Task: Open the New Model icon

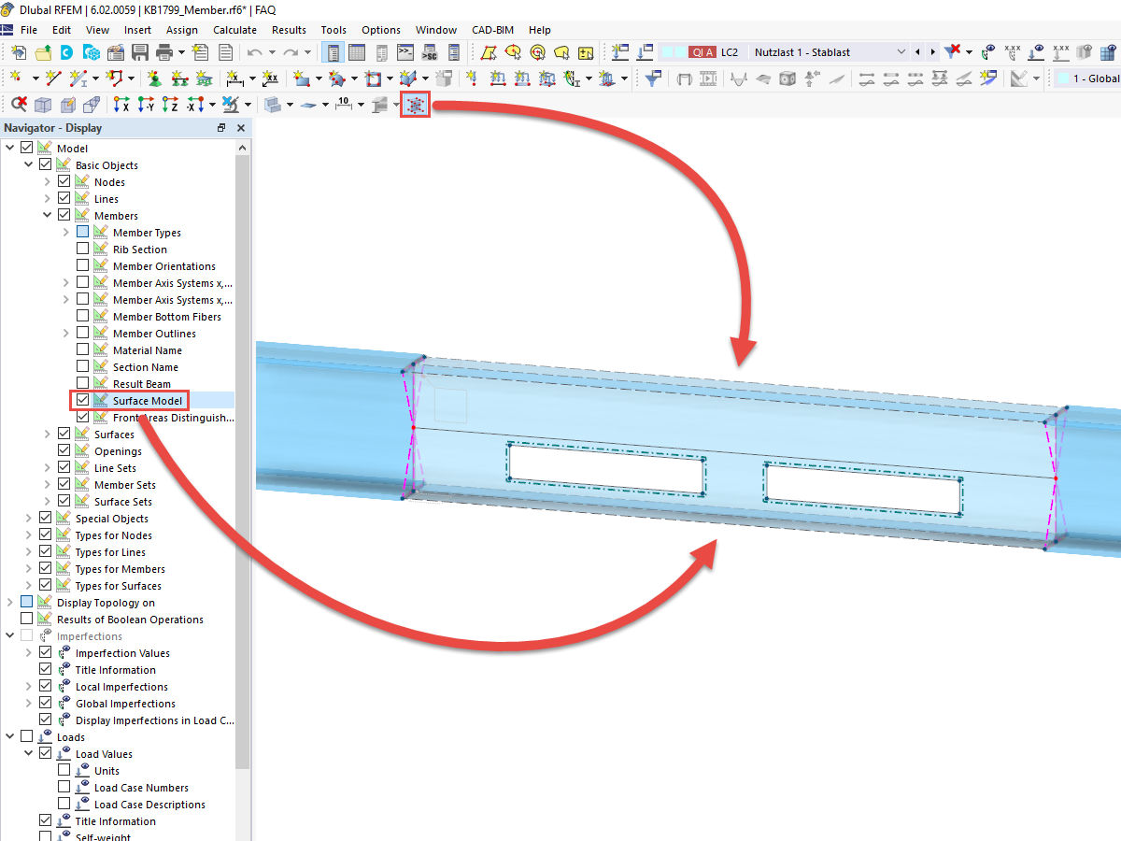Action: tap(18, 53)
